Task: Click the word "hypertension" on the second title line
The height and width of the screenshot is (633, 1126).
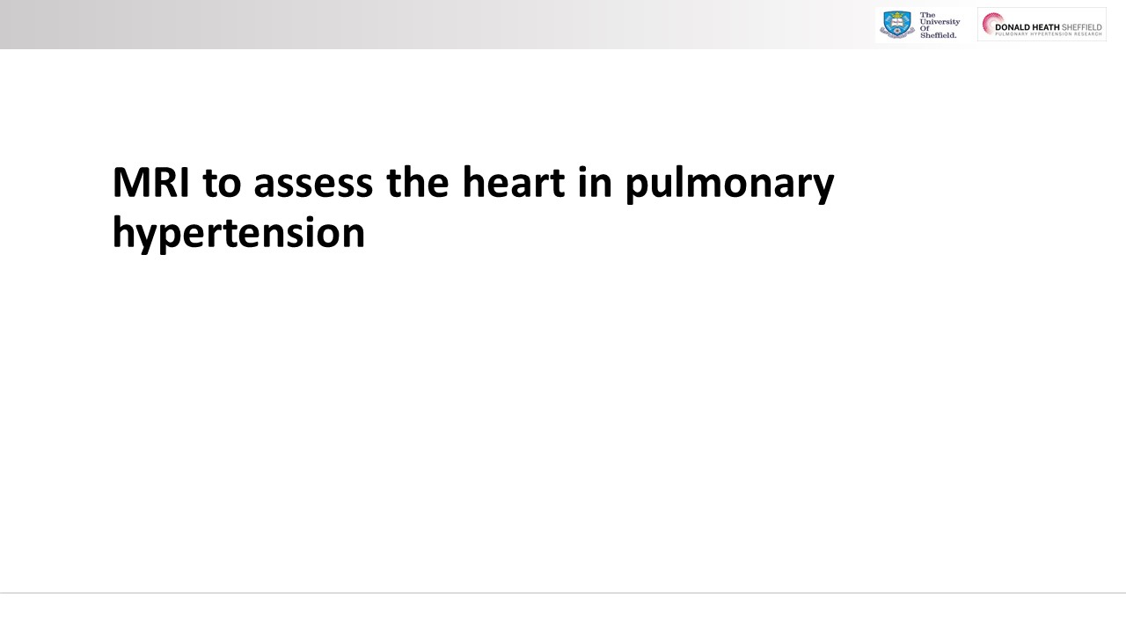Action: 238,233
